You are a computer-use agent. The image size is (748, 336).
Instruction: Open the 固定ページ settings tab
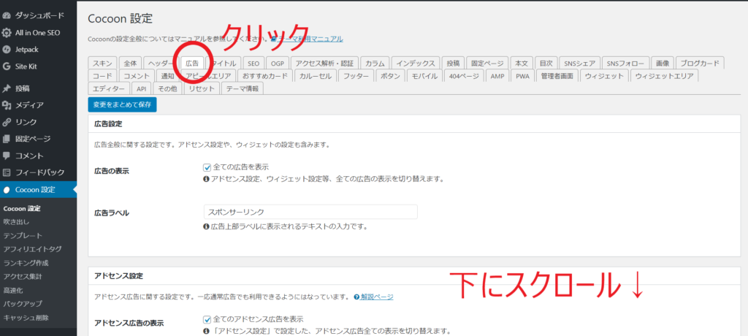coord(487,64)
